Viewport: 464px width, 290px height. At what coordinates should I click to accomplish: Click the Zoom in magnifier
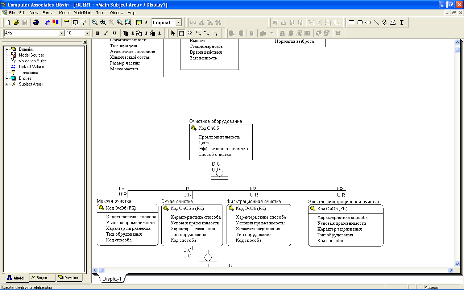pos(103,22)
